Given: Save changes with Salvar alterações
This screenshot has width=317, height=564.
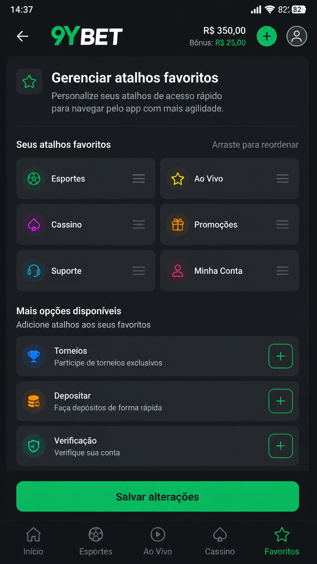Looking at the screenshot, I should 158,497.
